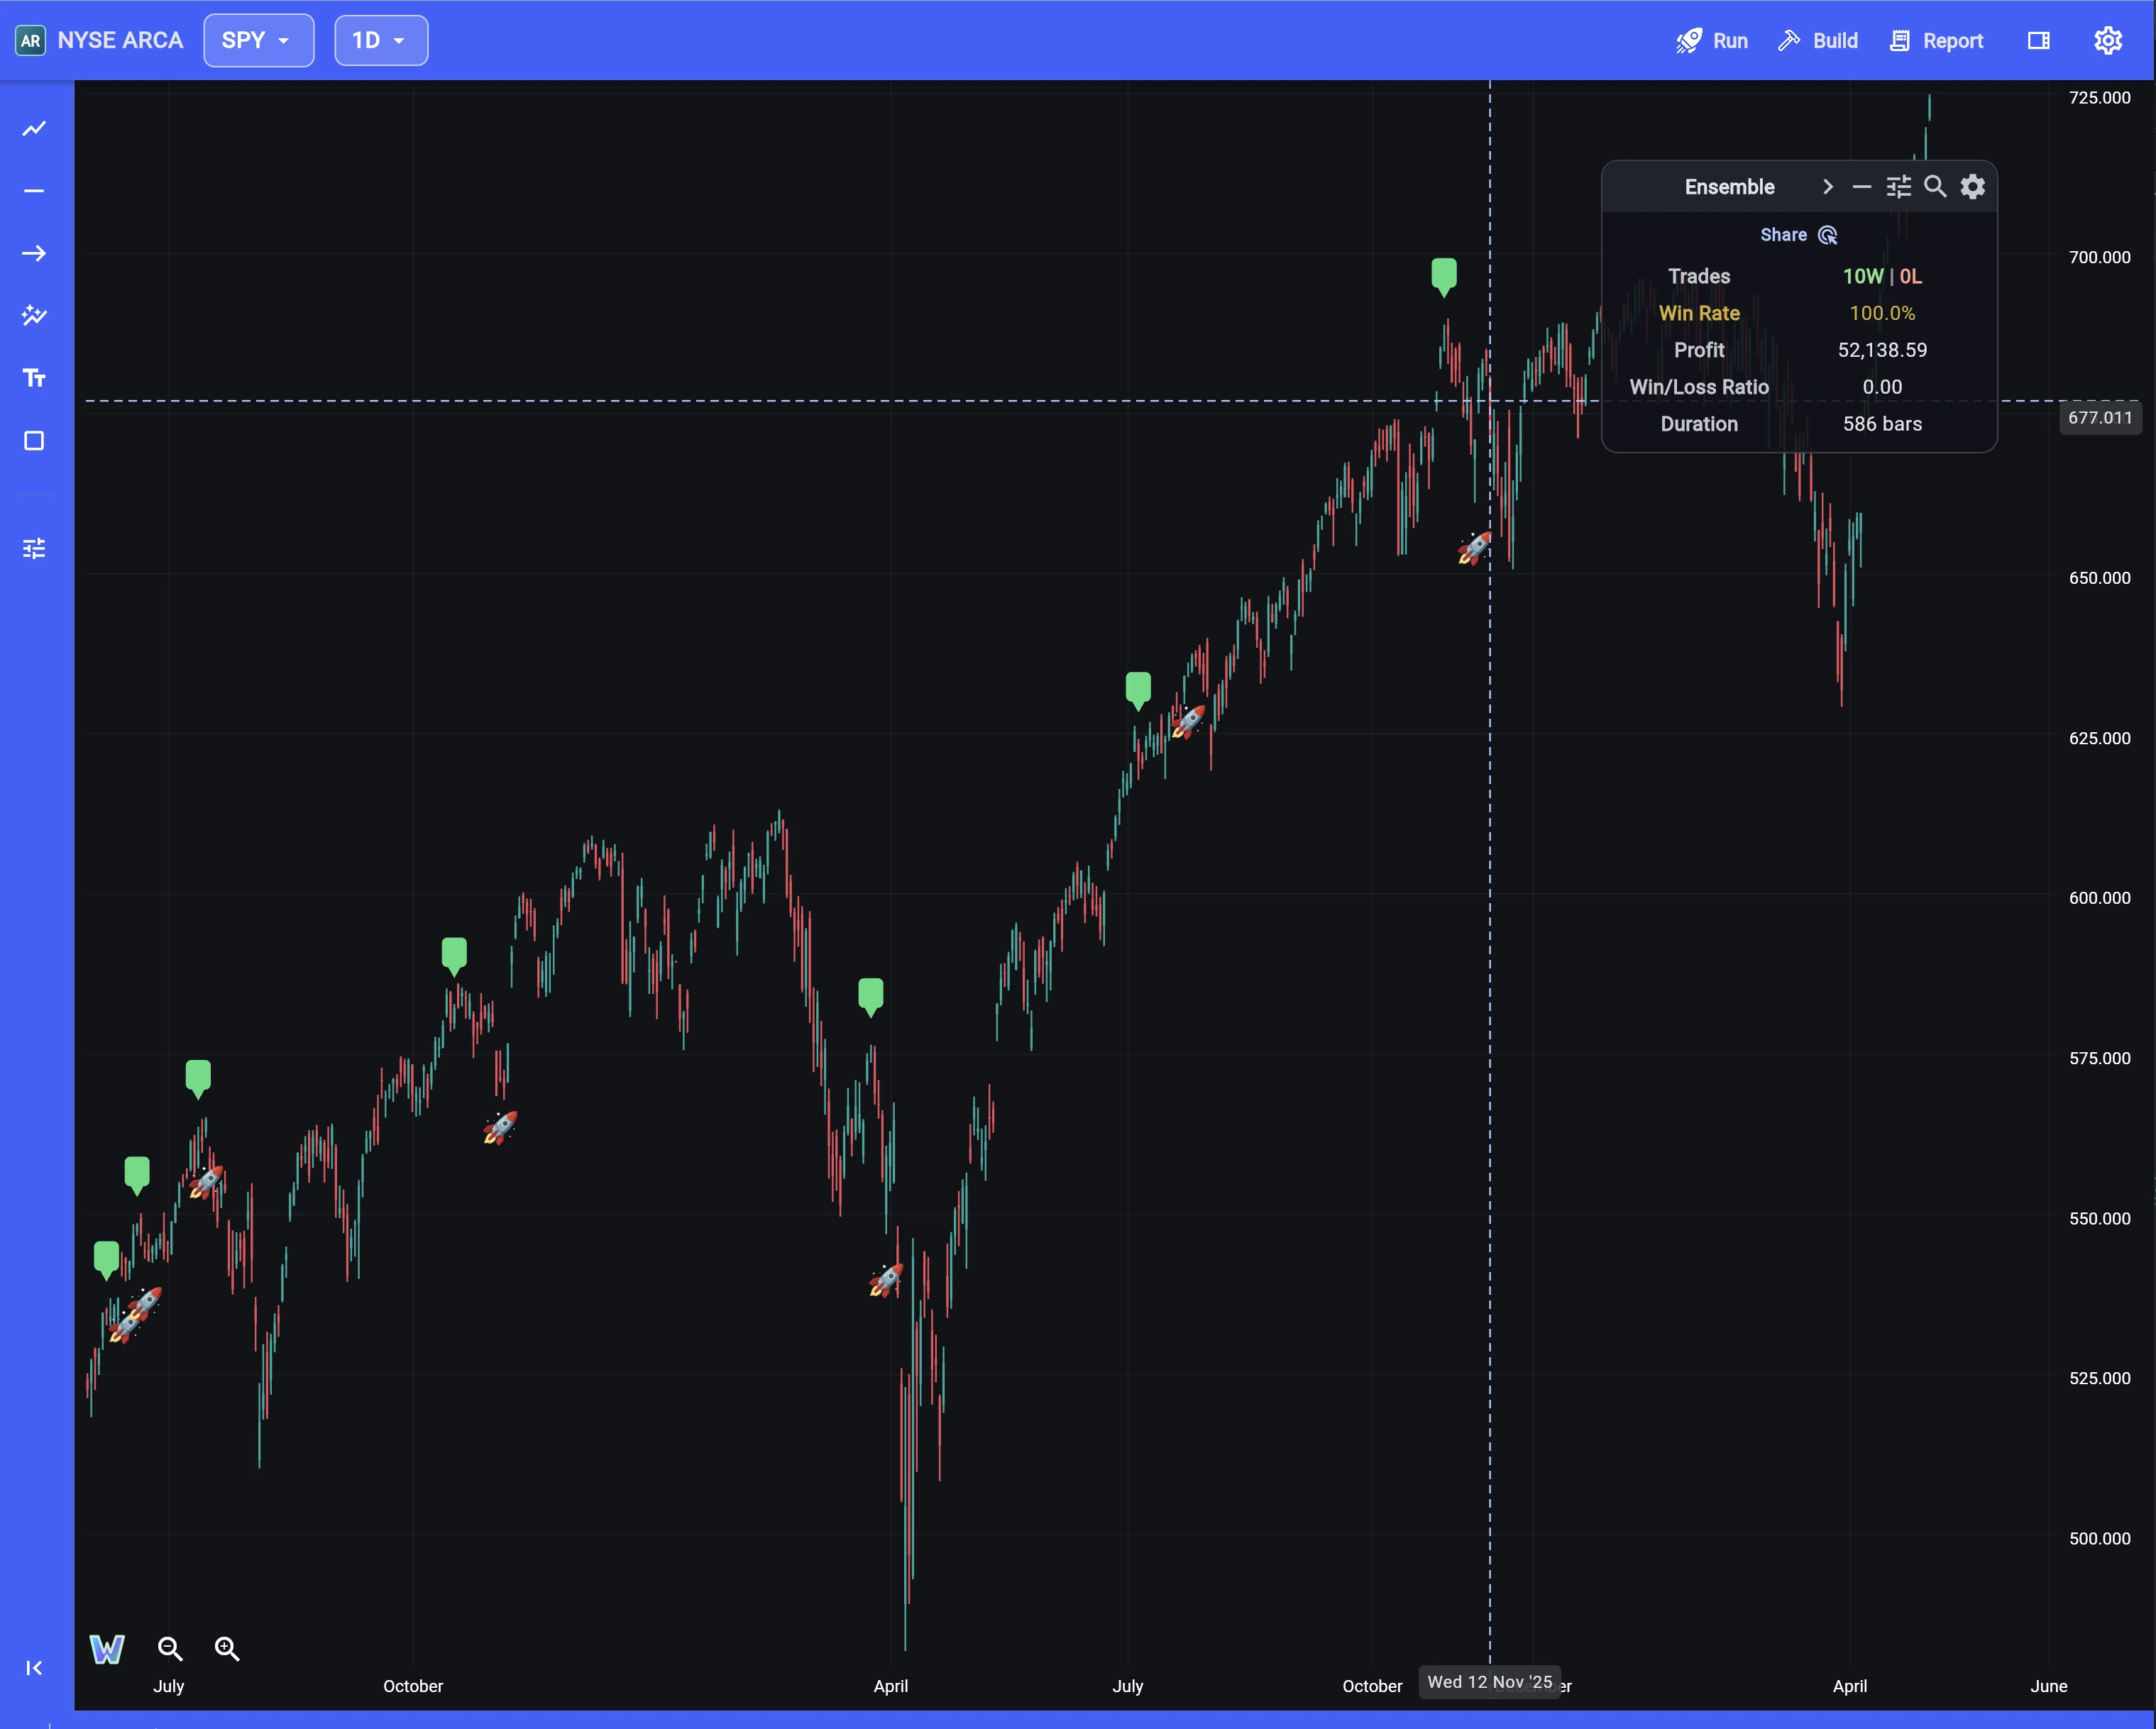Click the W logo on chart

[x=107, y=1649]
